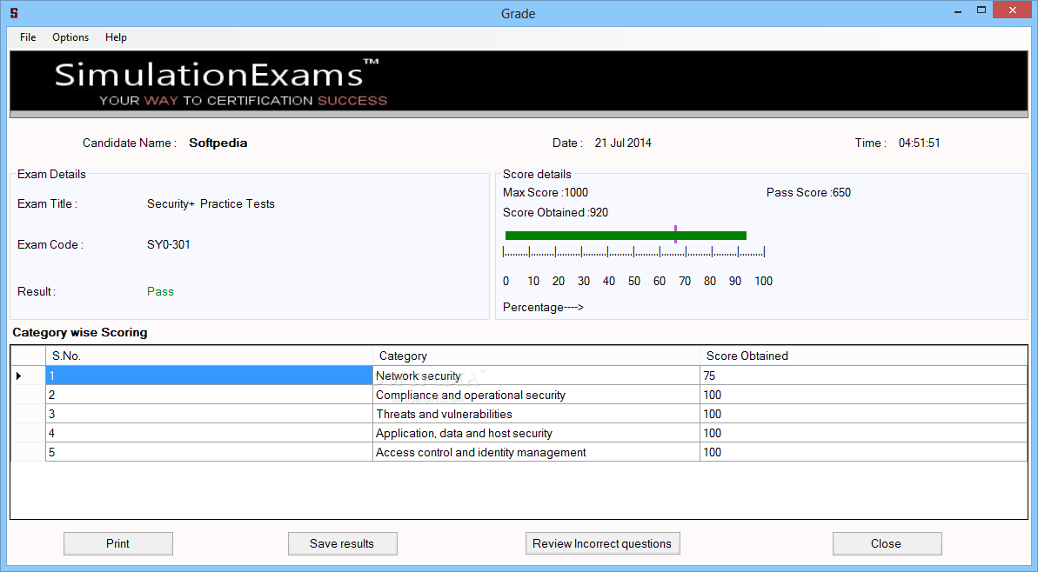Click the exam code SY0-301
This screenshot has width=1038, height=572.
(168, 244)
